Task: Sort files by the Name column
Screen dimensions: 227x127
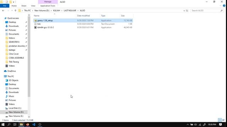Action: click(37, 16)
